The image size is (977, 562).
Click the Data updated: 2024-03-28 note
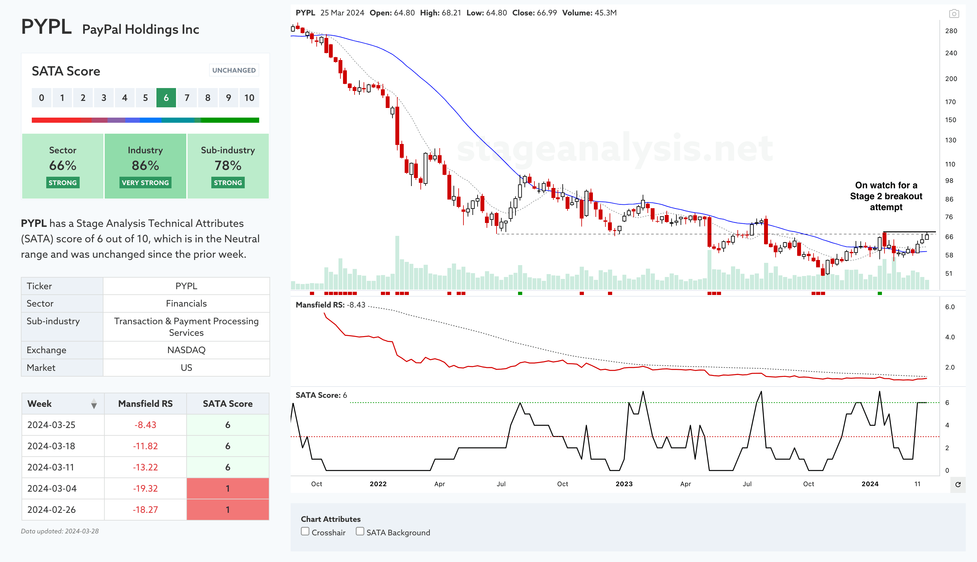60,531
